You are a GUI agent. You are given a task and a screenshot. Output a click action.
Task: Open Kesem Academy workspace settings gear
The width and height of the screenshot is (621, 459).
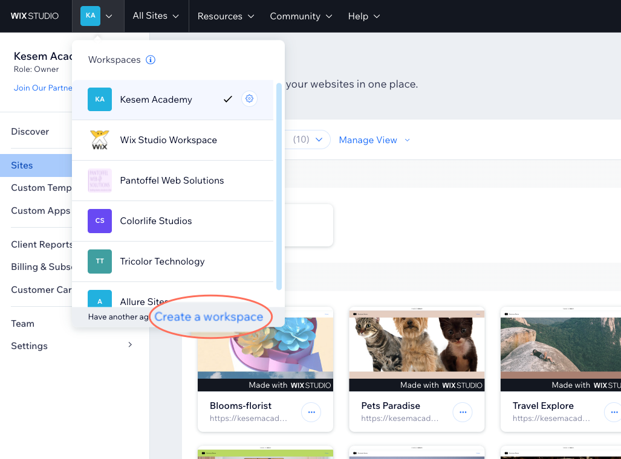(249, 98)
